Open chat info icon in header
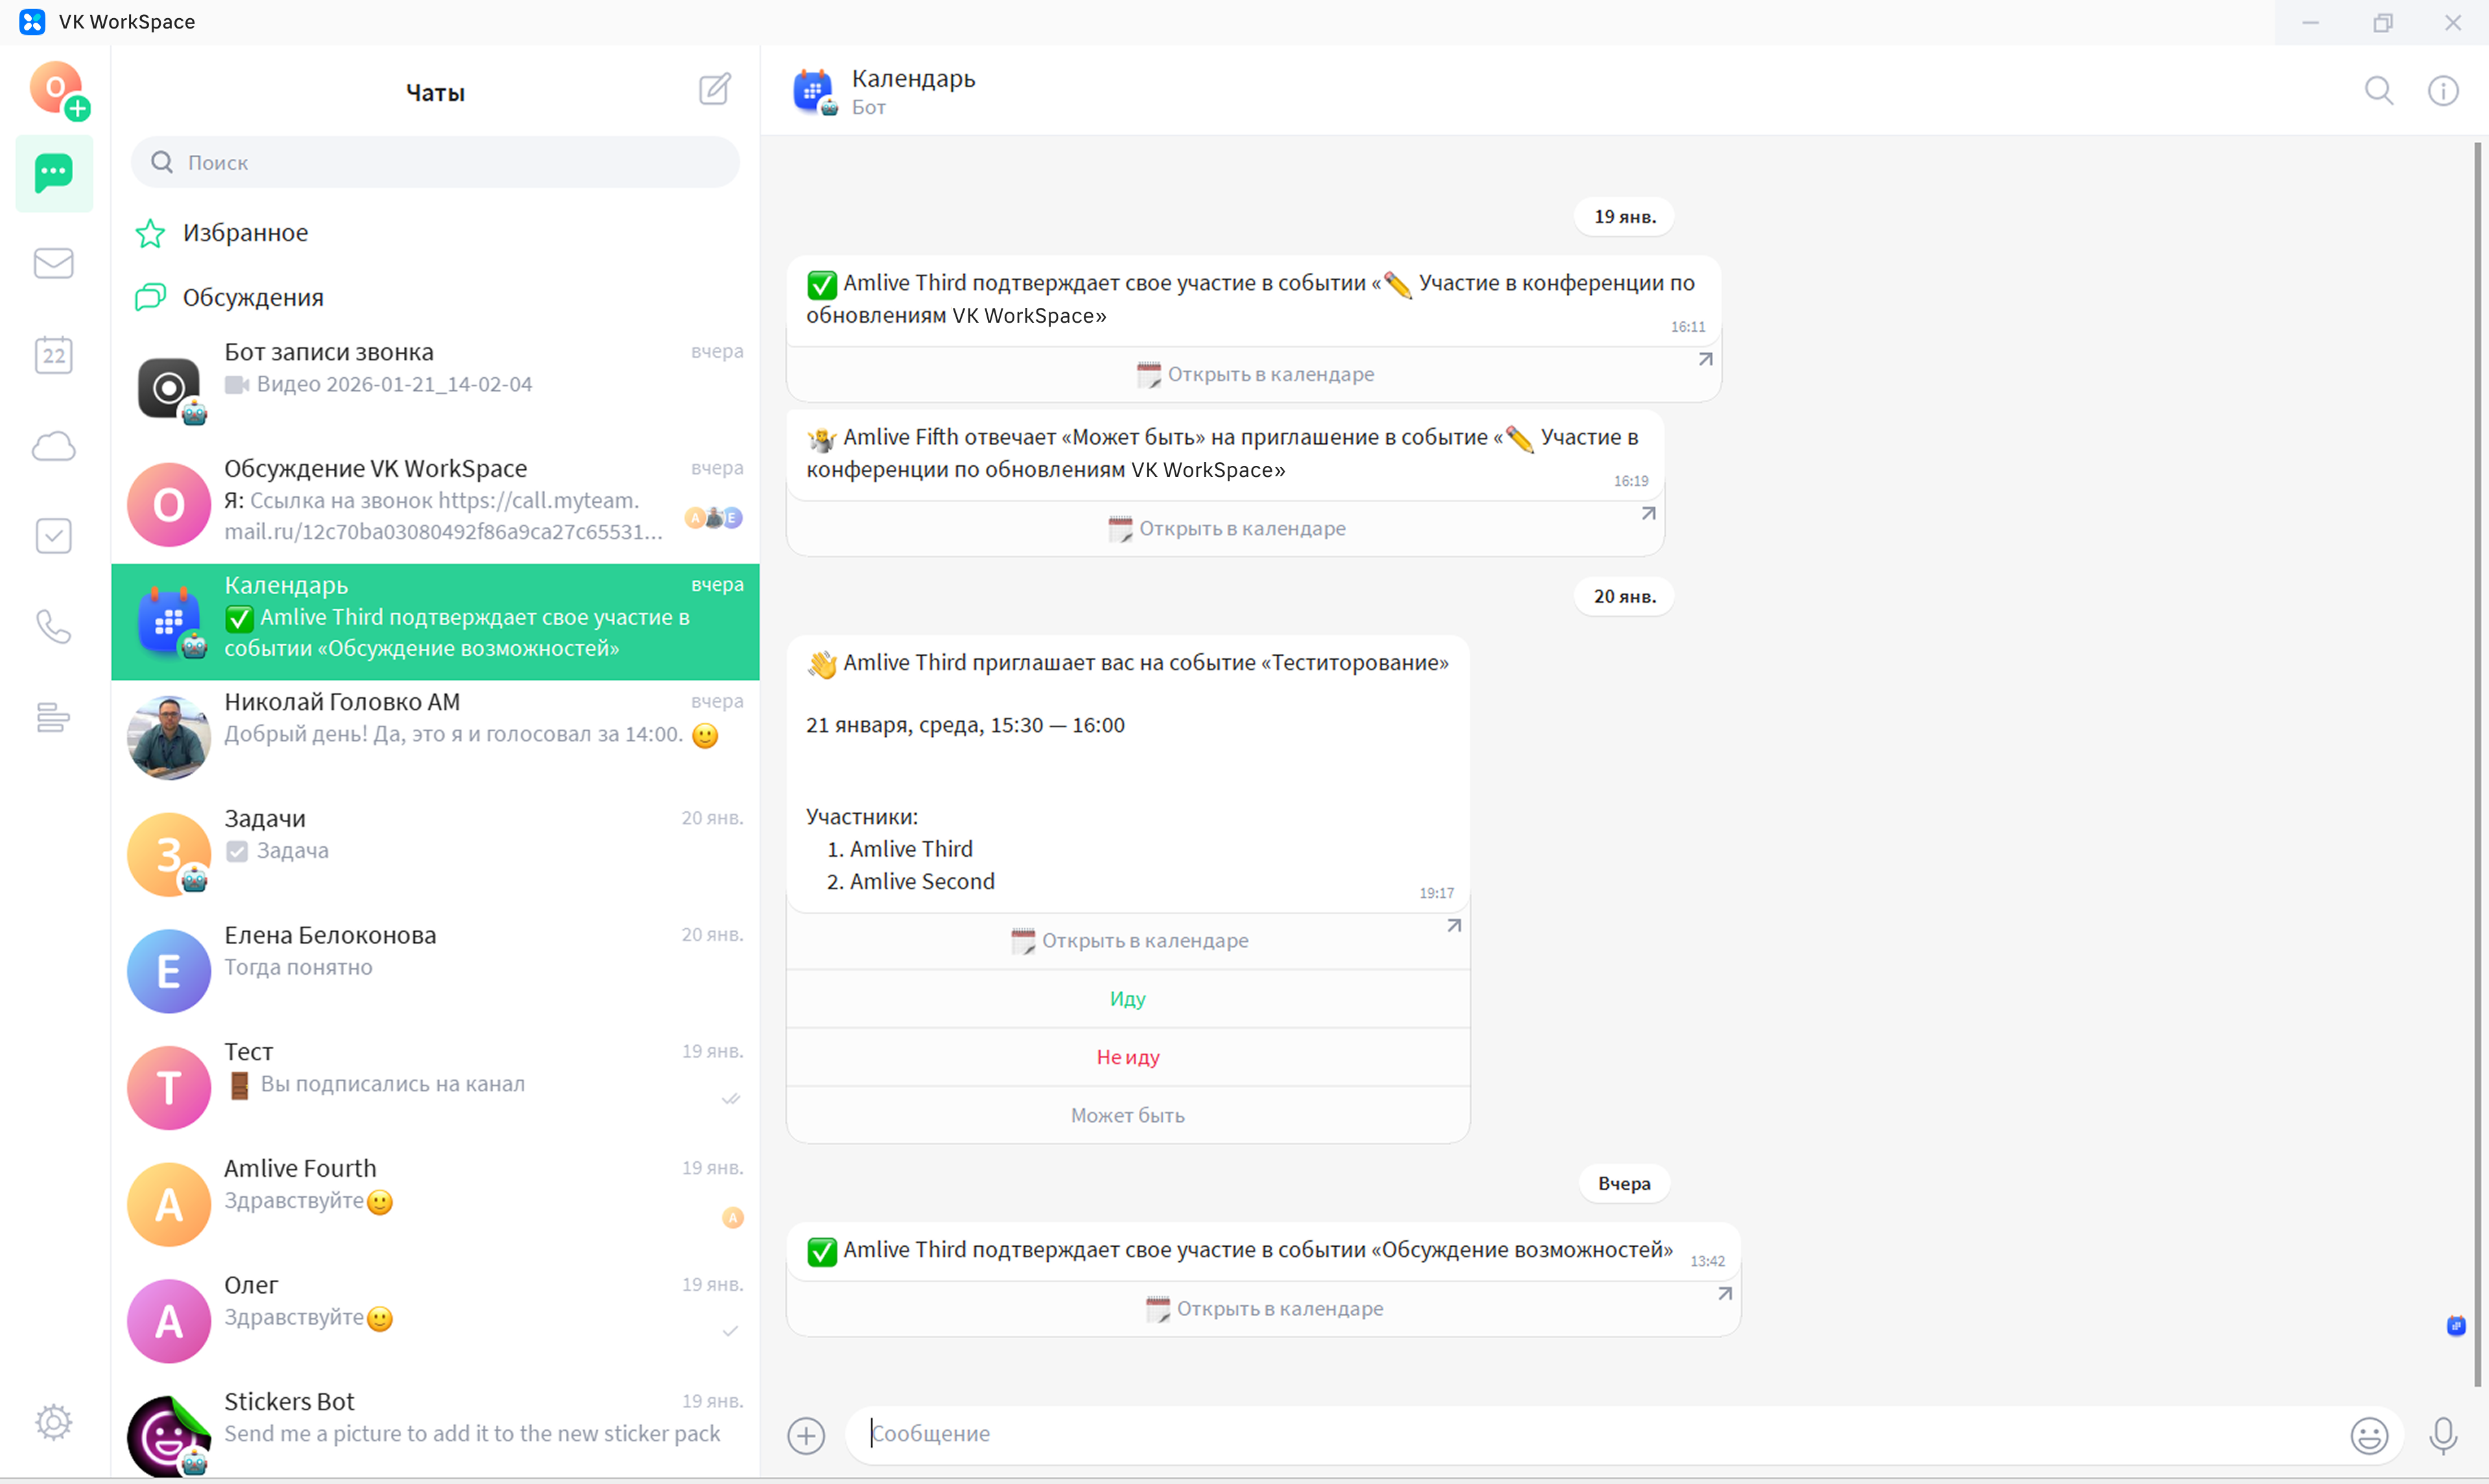 [x=2442, y=91]
